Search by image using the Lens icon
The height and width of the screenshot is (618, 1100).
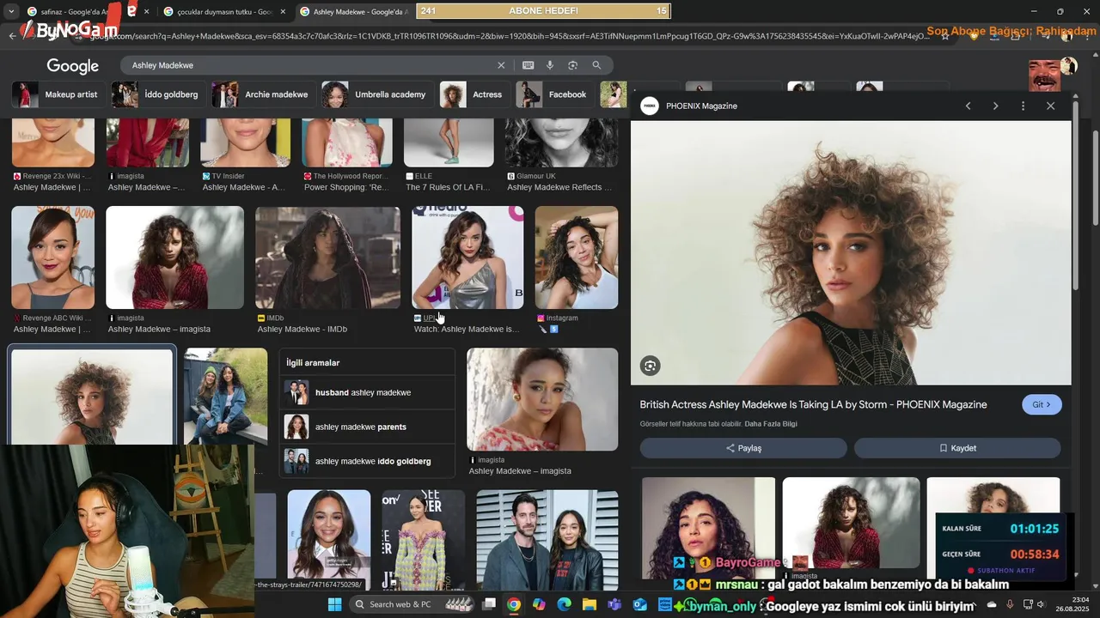(572, 65)
